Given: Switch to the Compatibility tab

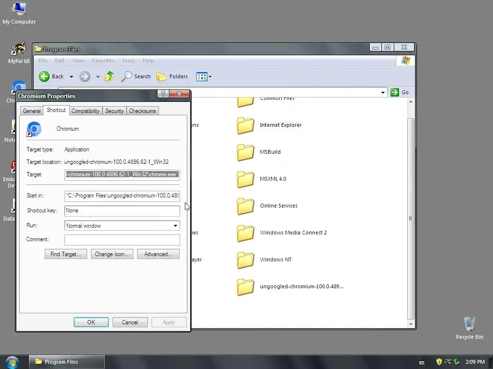Looking at the screenshot, I should [x=85, y=111].
